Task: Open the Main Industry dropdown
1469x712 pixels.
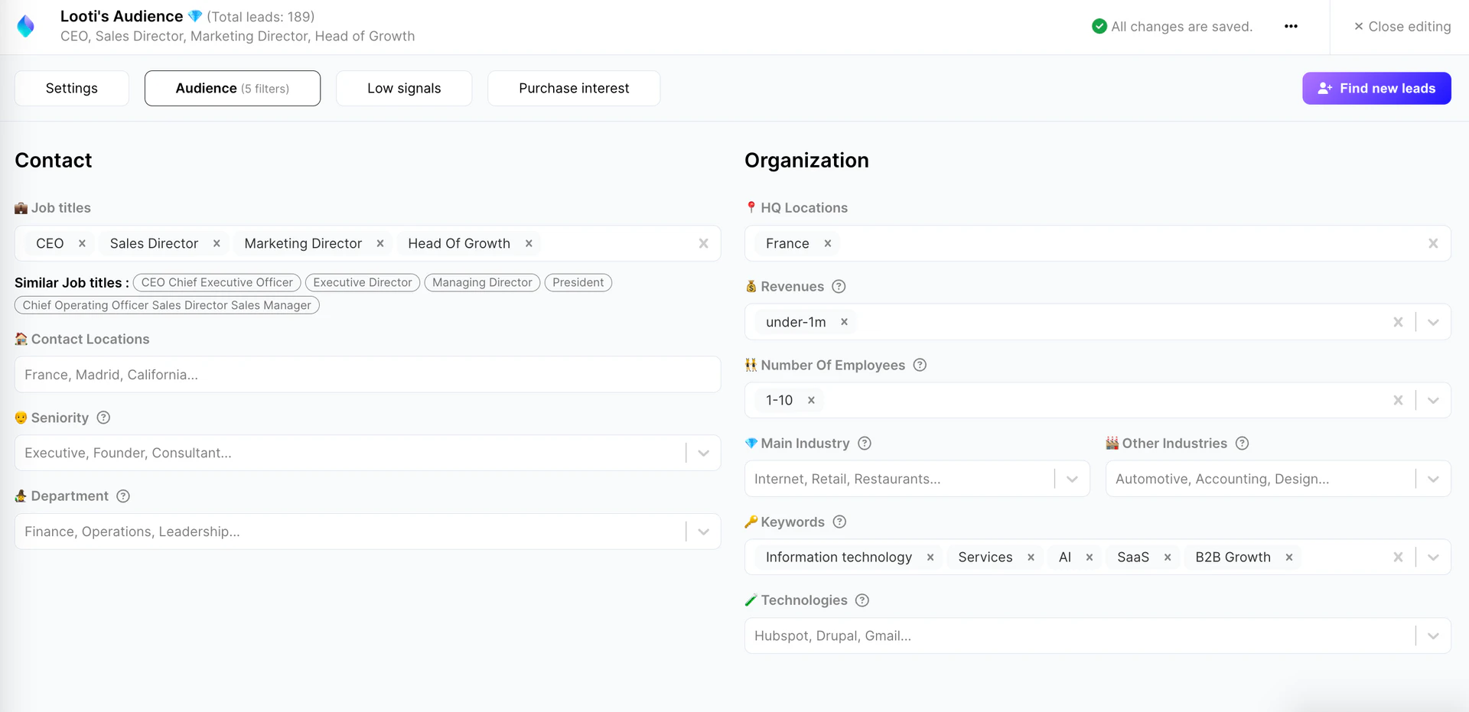Action: [1071, 479]
